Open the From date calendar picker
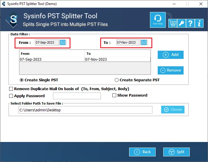This screenshot has width=208, height=162. [x=63, y=42]
